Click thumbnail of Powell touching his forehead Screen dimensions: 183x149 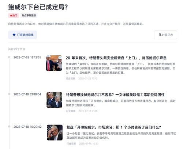click(55, 132)
